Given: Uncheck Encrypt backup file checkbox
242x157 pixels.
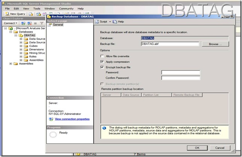Looking at the screenshot, I should pyautogui.click(x=102, y=67).
